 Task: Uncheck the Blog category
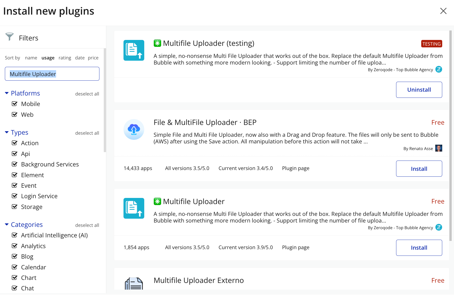tap(15, 256)
